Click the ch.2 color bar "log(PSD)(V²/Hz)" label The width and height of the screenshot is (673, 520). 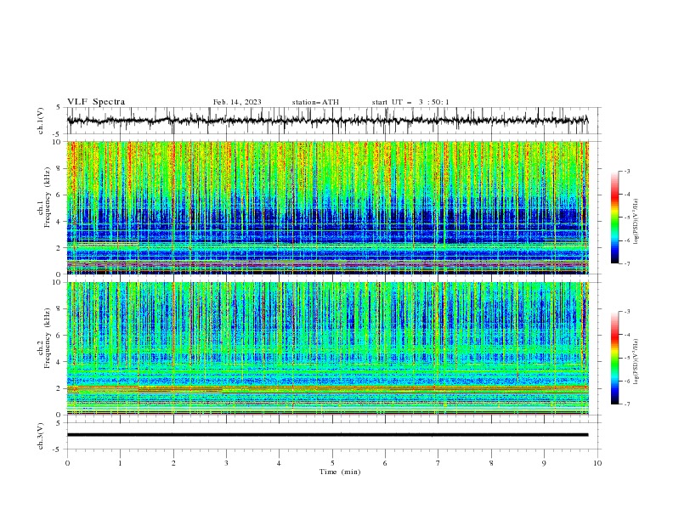click(636, 362)
